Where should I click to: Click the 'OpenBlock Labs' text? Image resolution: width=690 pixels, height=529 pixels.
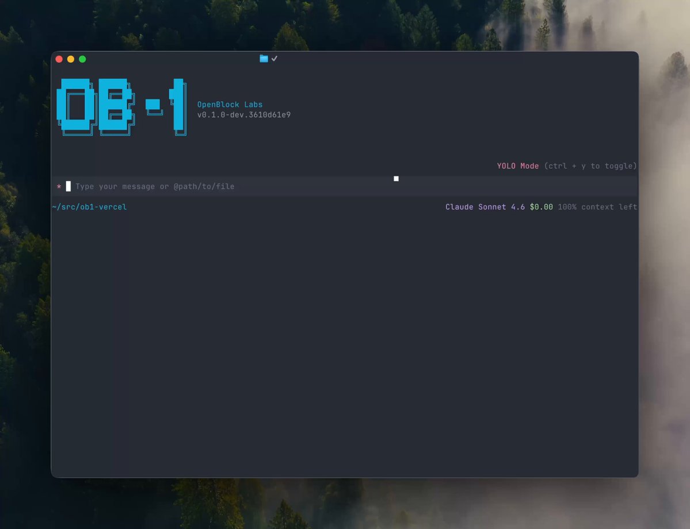click(x=230, y=104)
